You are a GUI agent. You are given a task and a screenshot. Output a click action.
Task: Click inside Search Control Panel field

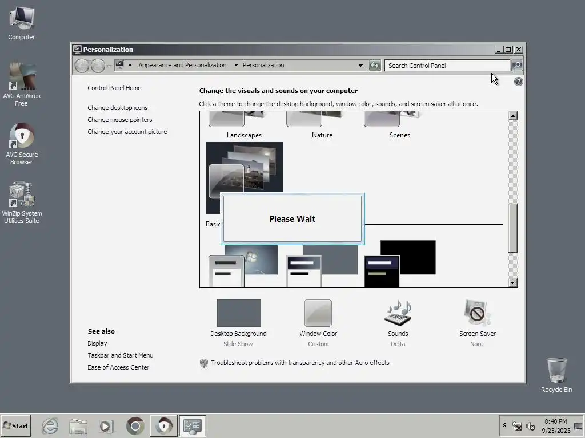tap(447, 66)
